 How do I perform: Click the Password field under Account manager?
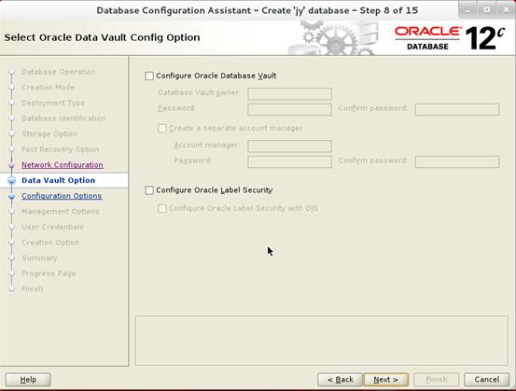point(289,161)
